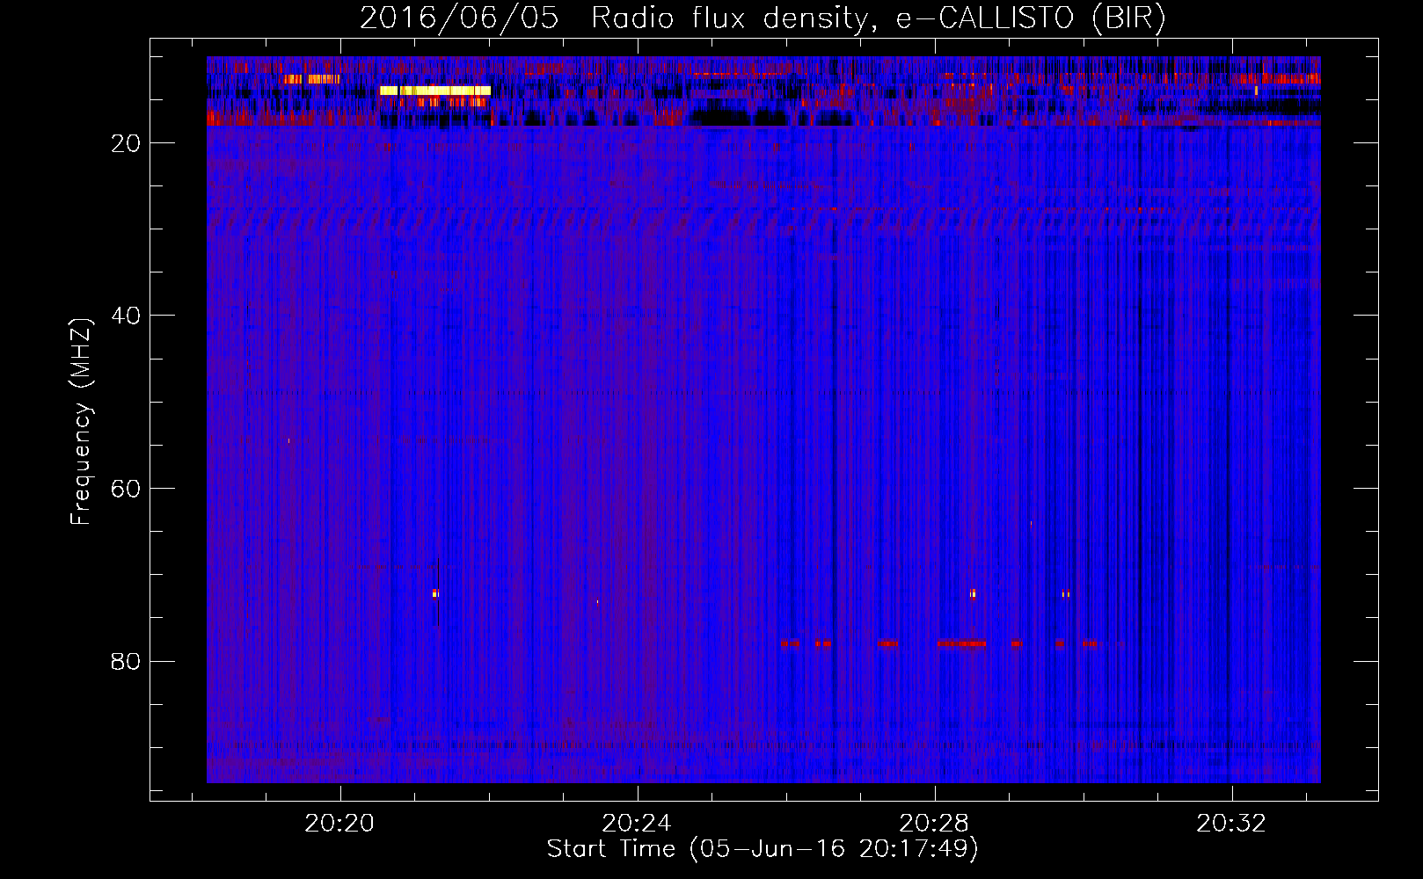Click the 60 MHz frequency tick label
The width and height of the screenshot is (1423, 879).
coord(126,489)
